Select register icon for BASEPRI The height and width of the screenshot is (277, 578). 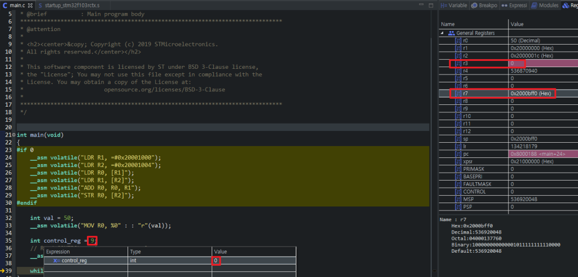(458, 177)
